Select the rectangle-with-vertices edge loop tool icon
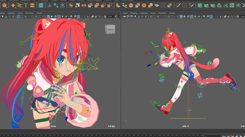245x137 pixels. point(184,5)
